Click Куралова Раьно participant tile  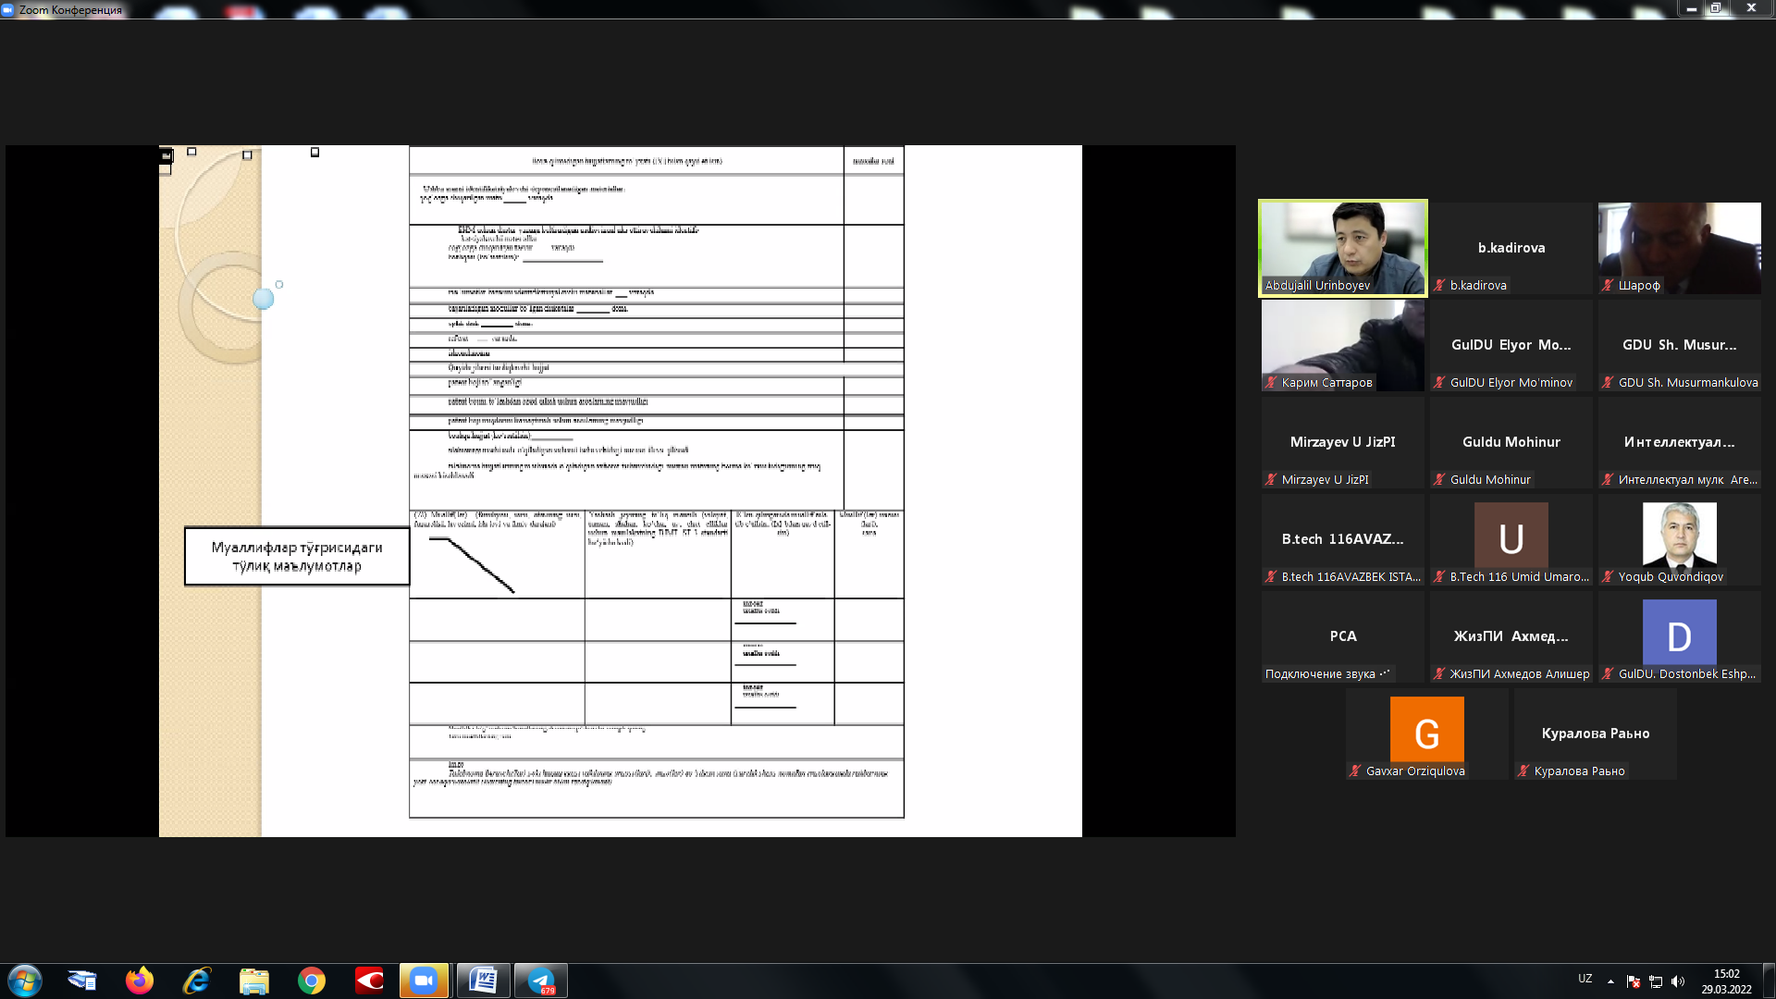(1595, 733)
